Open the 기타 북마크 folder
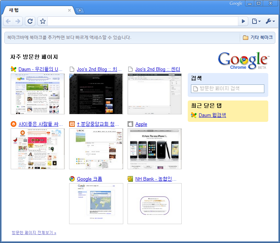Image resolution: width=280 pixels, height=243 pixels. click(x=258, y=37)
